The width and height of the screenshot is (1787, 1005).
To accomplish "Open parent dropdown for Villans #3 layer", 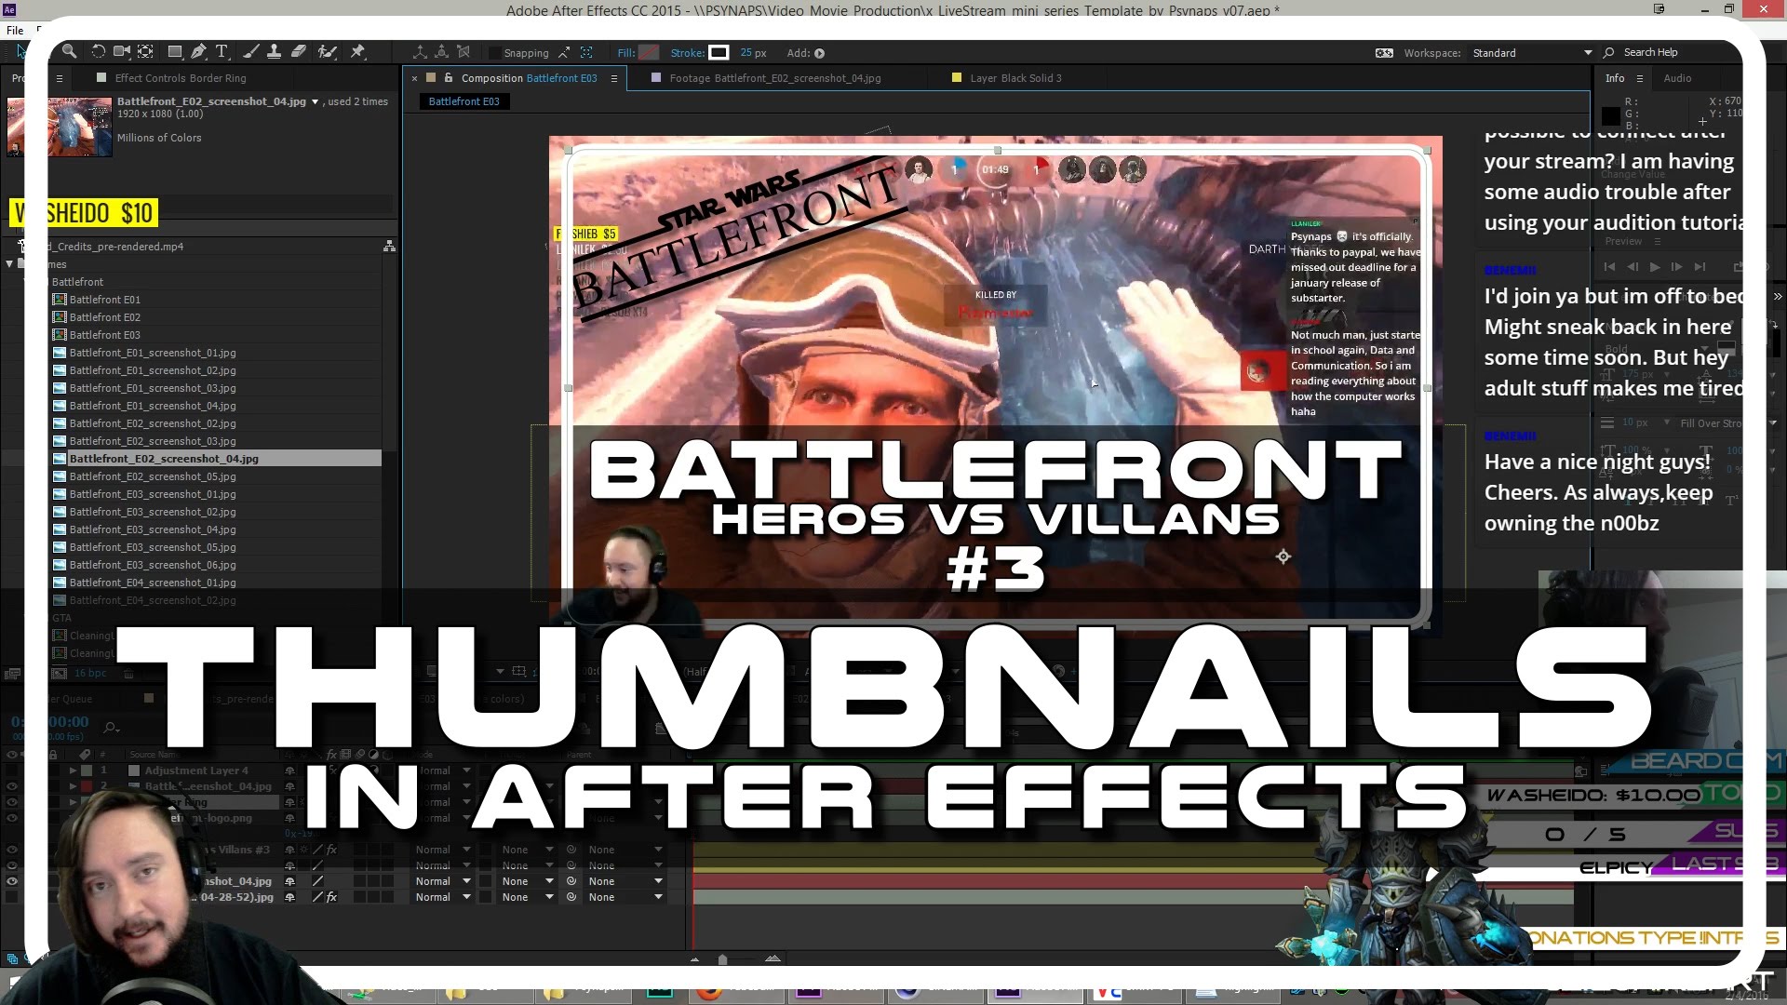I will (x=625, y=850).
